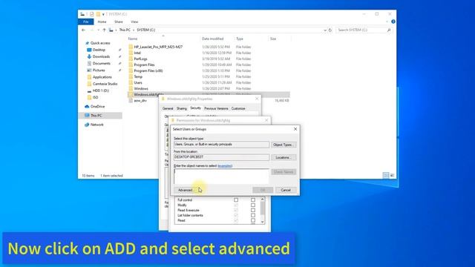Expand breadcrumb chevron after This PC

pyautogui.click(x=134, y=30)
